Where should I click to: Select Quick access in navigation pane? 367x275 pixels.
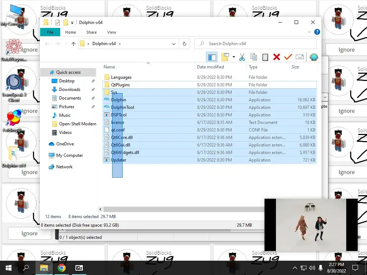[x=68, y=72]
